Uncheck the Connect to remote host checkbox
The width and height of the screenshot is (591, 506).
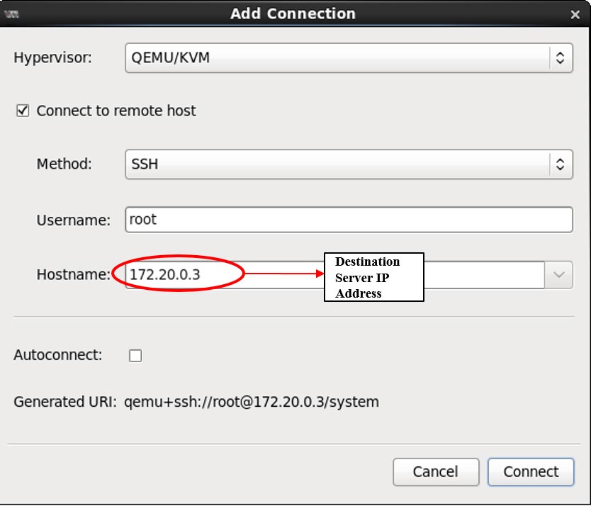coord(23,111)
